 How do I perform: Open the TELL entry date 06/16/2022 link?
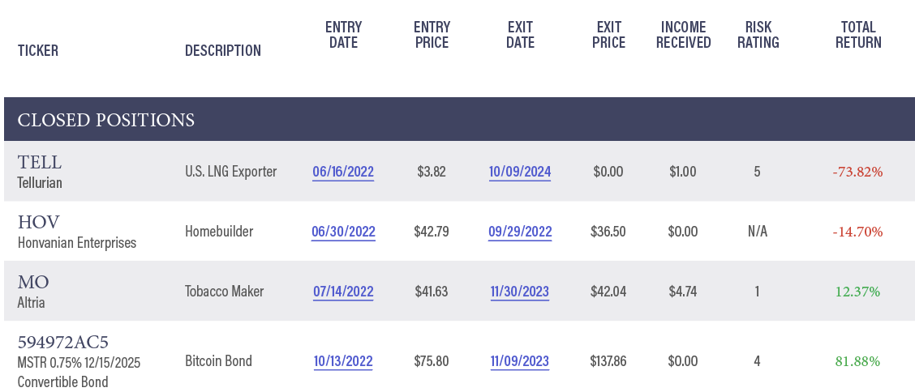343,172
